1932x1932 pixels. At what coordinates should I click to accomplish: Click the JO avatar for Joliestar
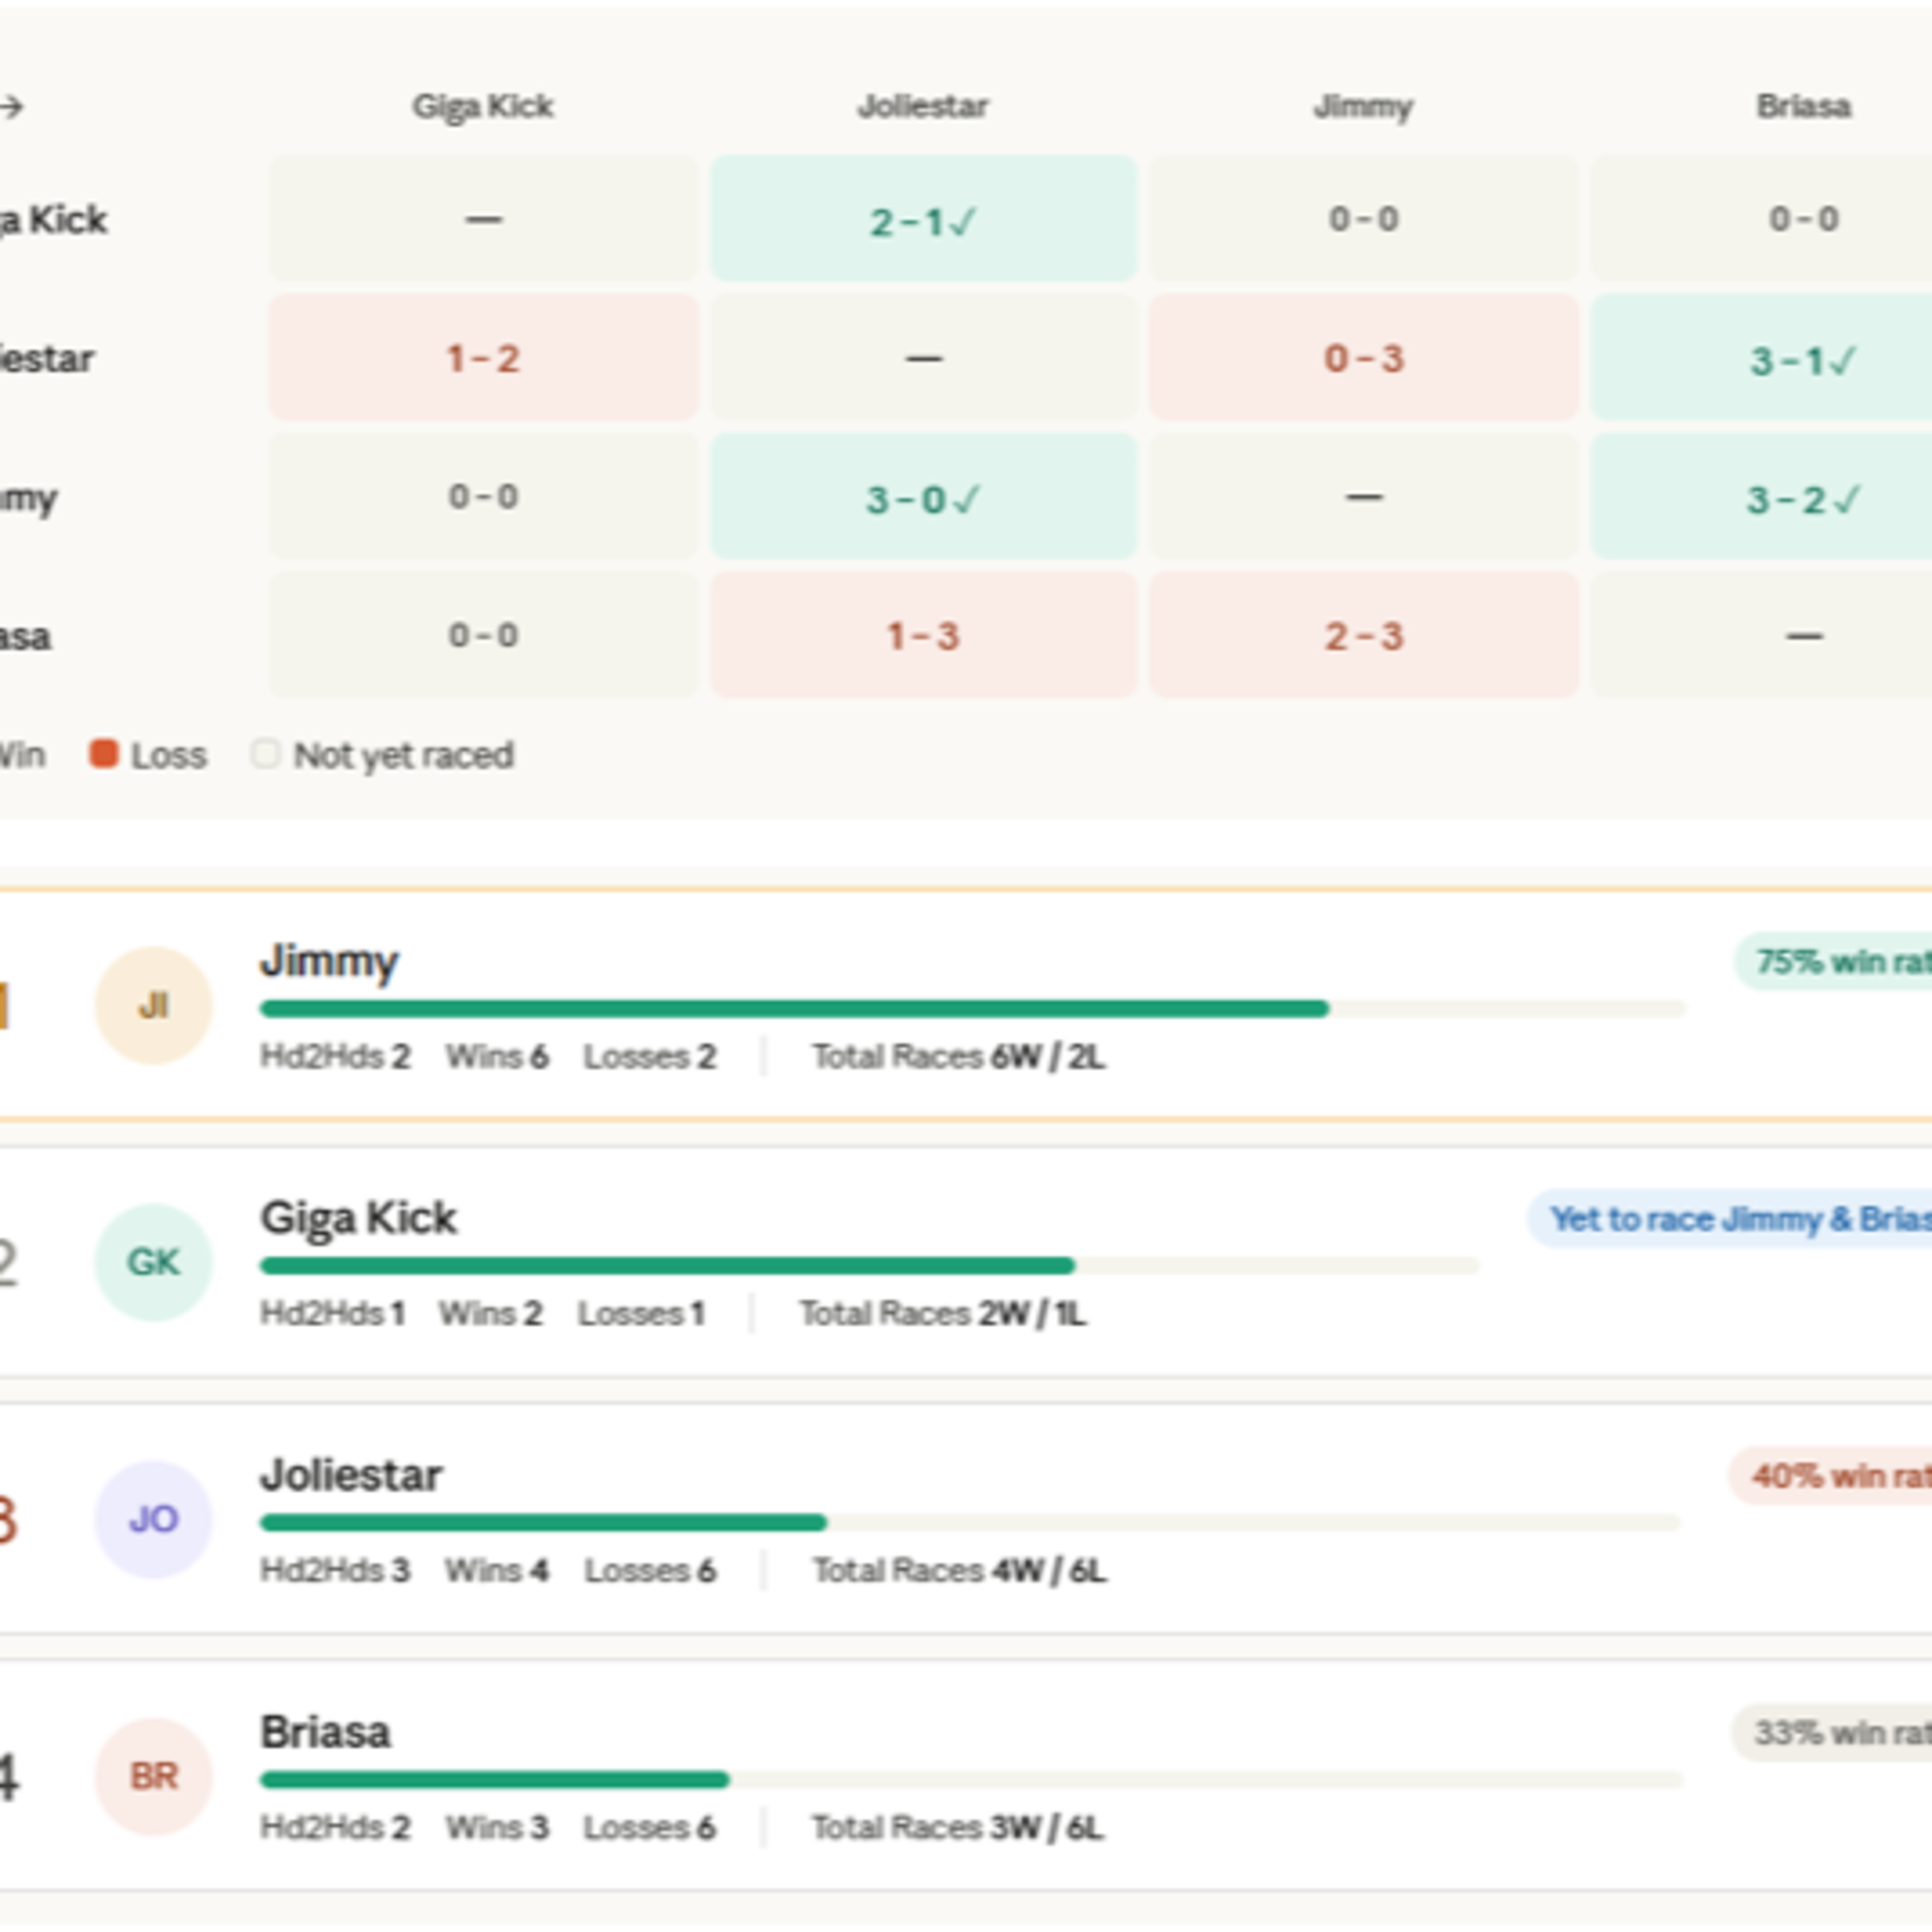coord(153,1519)
